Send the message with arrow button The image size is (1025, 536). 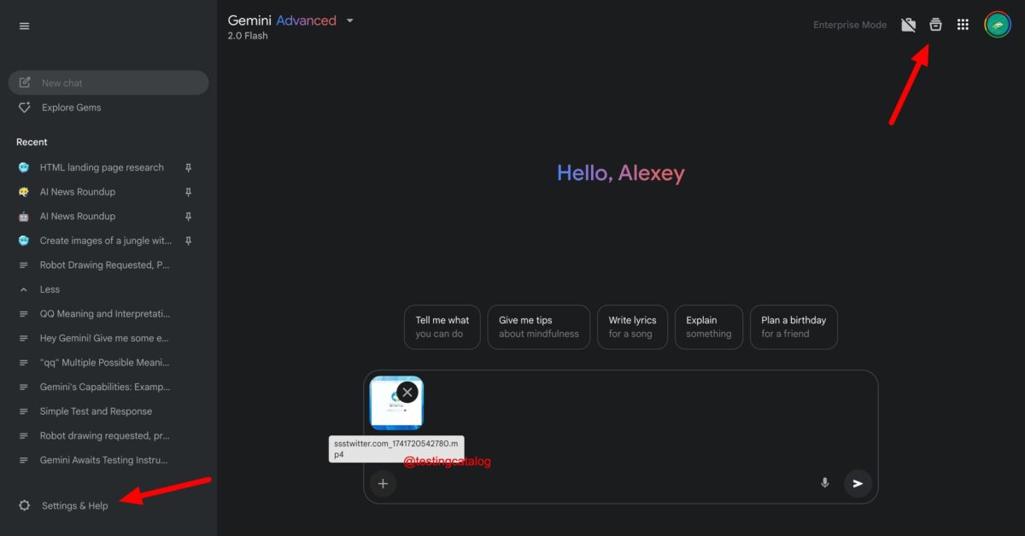(x=858, y=483)
